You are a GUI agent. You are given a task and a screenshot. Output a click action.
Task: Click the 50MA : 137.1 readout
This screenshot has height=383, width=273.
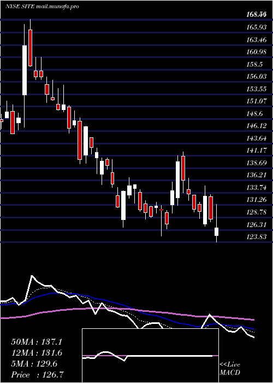[x=37, y=342]
